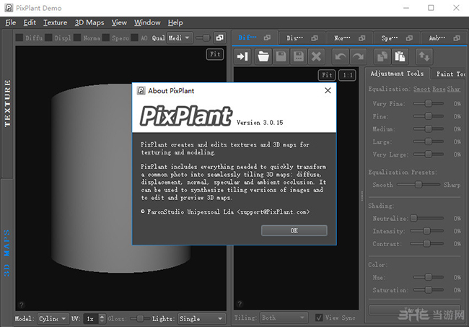Image resolution: width=469 pixels, height=327 pixels.
Task: Open the Tiling Both dropdown
Action: pyautogui.click(x=284, y=318)
